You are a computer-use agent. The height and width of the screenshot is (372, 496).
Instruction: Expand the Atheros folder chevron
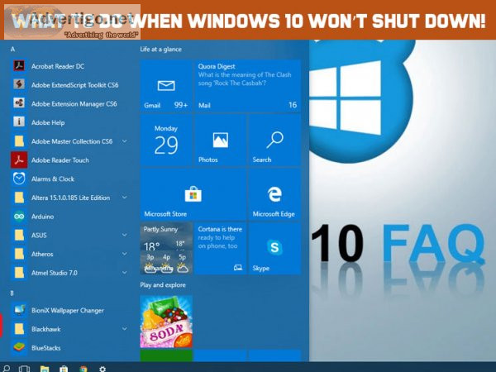tap(125, 254)
